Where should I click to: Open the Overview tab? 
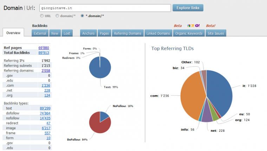(13, 33)
